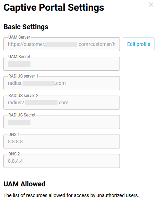Focus the UAM Server URL field
Screen dimensions: 158x202
pos(62,44)
